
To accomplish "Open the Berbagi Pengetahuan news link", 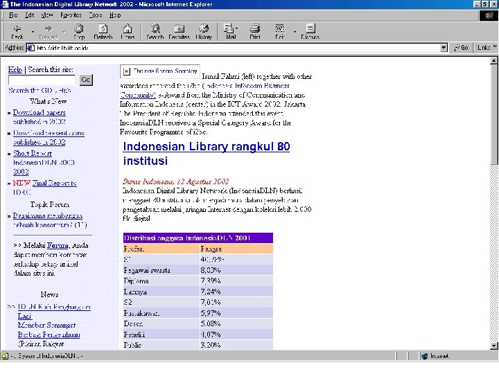I will [49, 335].
